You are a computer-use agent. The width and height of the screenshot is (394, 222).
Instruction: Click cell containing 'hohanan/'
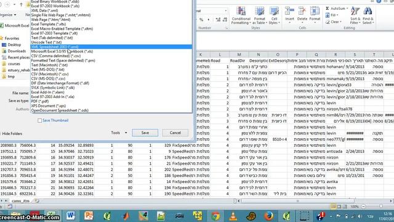[x=336, y=67]
